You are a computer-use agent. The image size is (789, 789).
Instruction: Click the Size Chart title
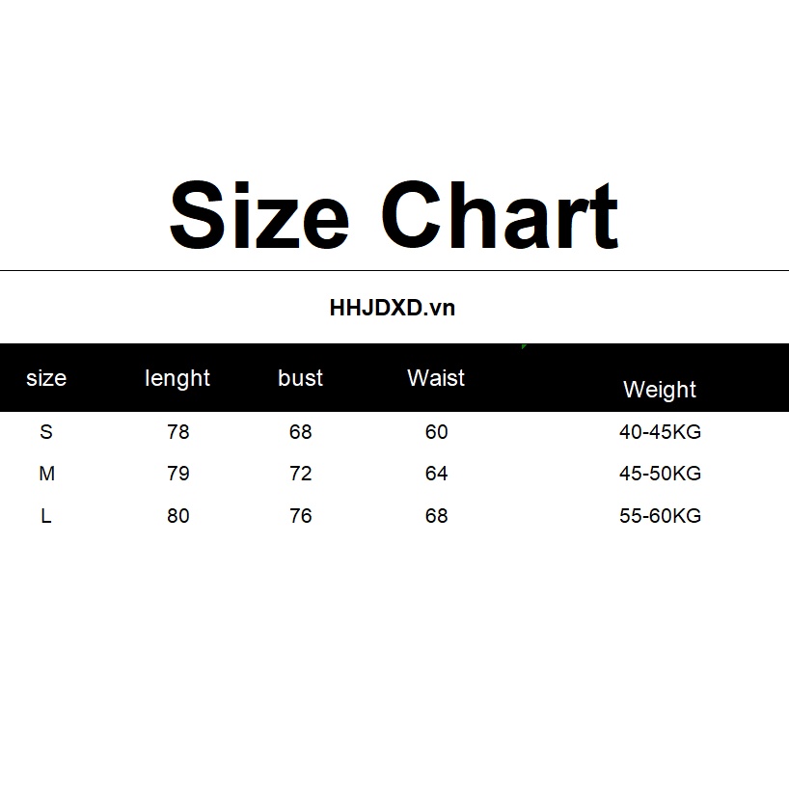[394, 215]
